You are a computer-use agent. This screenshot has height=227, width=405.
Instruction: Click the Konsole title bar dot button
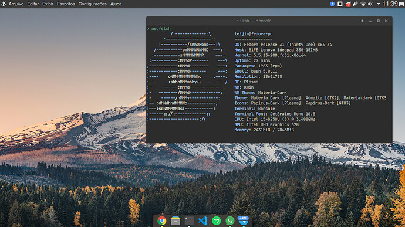click(x=362, y=21)
